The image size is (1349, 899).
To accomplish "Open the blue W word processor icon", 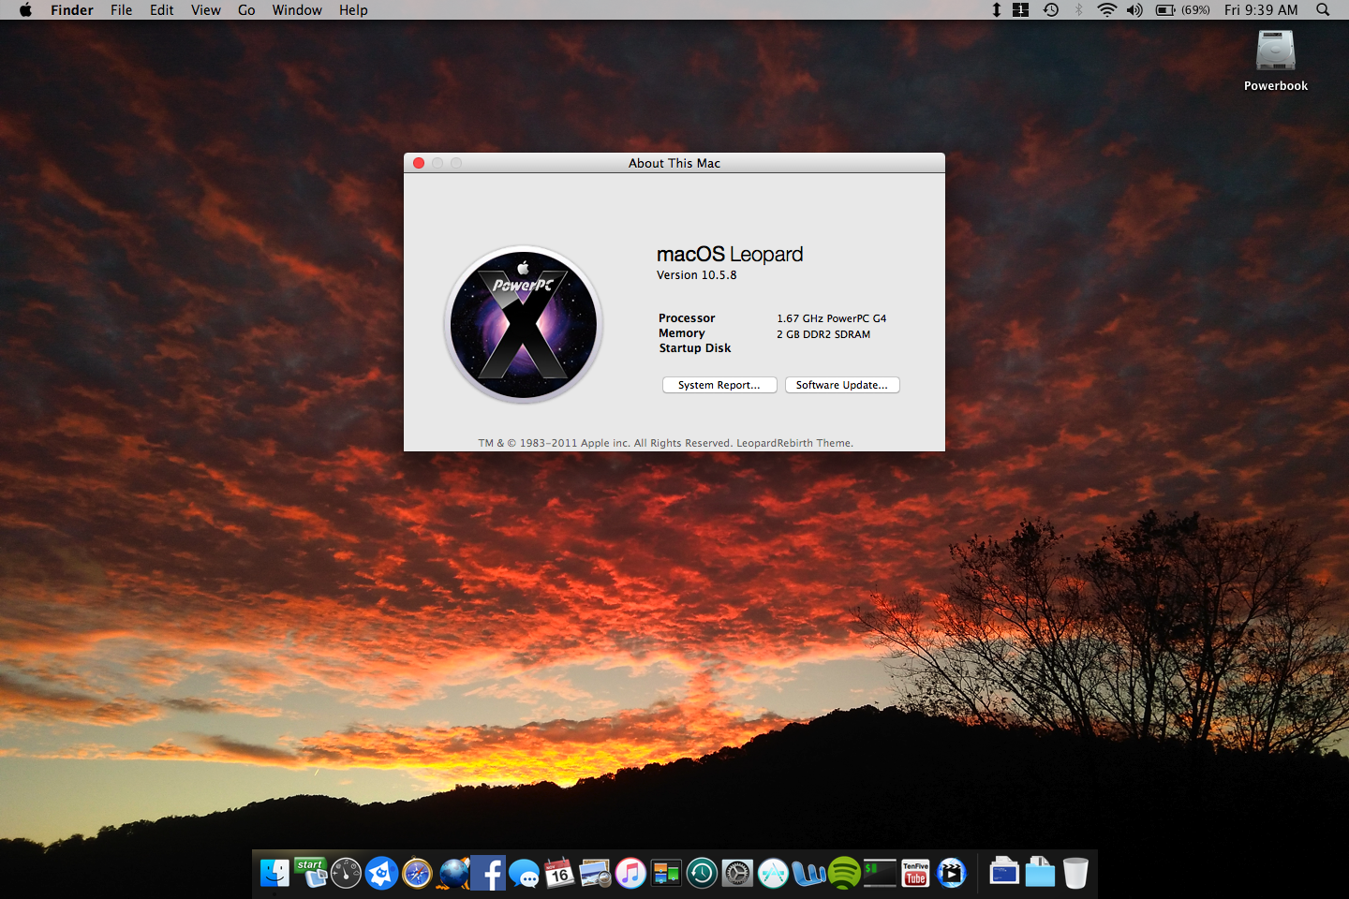I will click(808, 873).
